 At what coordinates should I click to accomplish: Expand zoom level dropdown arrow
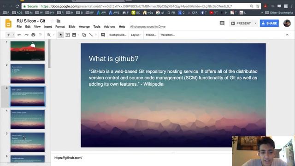[53, 35]
